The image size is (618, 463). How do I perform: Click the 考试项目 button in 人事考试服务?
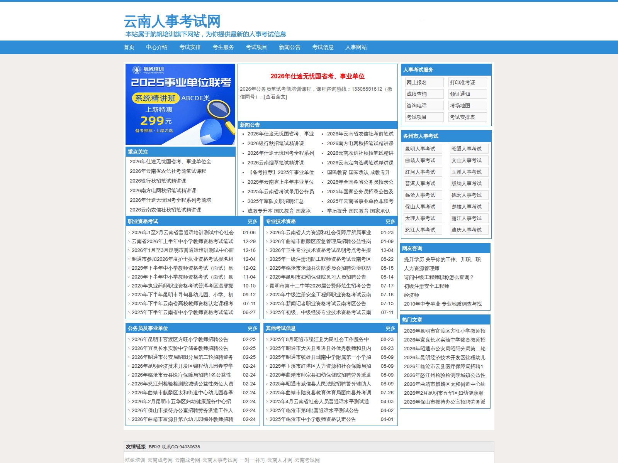424,117
